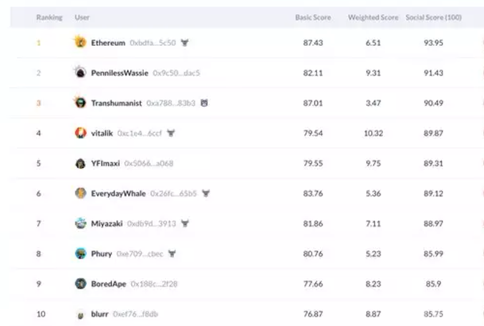This screenshot has height=326, width=484.
Task: Sort by the Weighted Score column header
Action: pyautogui.click(x=373, y=17)
